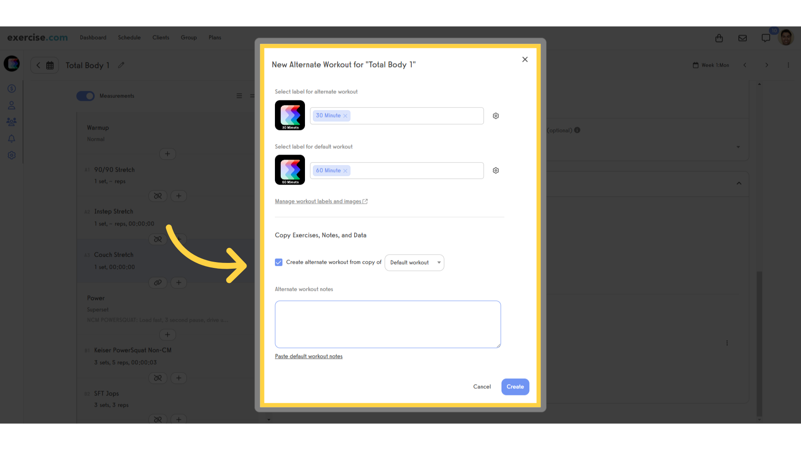Click the plus button under Power superset

(x=168, y=335)
